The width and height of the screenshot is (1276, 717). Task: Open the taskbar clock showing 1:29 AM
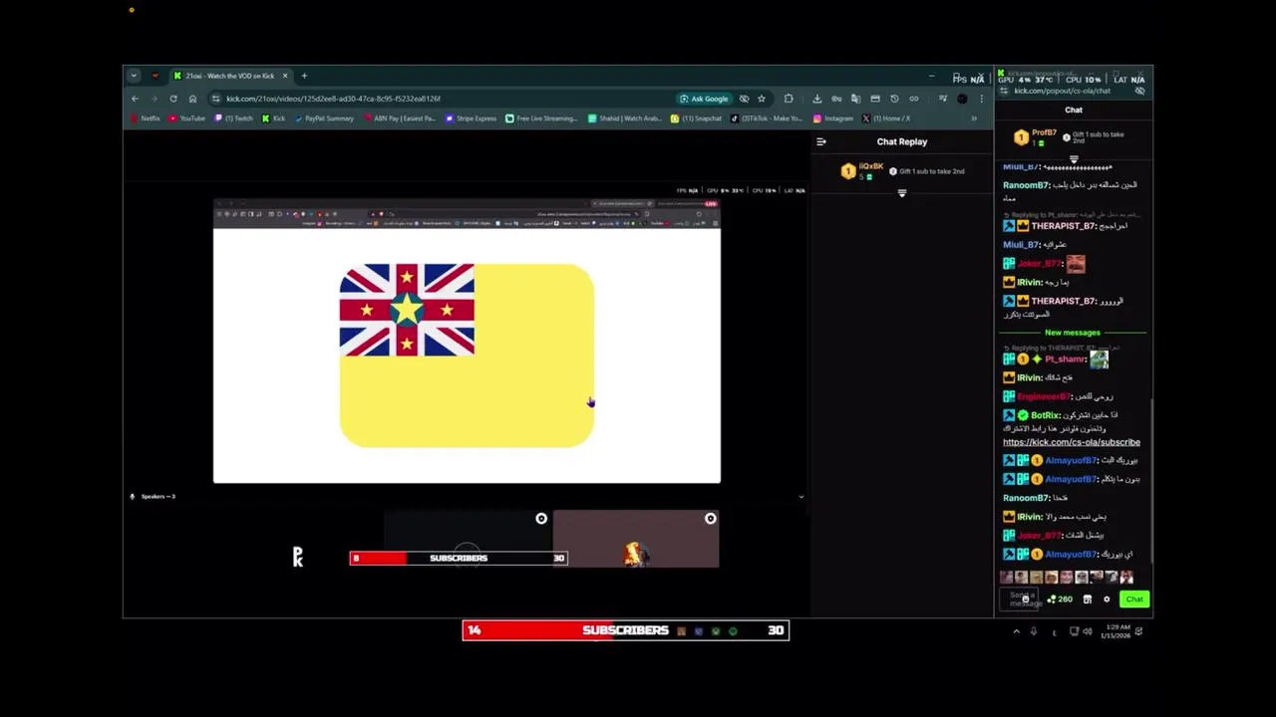1115,631
